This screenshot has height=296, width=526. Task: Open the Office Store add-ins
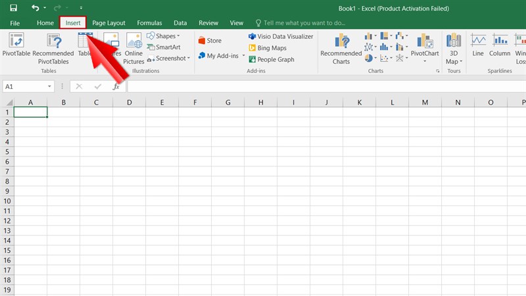210,41
